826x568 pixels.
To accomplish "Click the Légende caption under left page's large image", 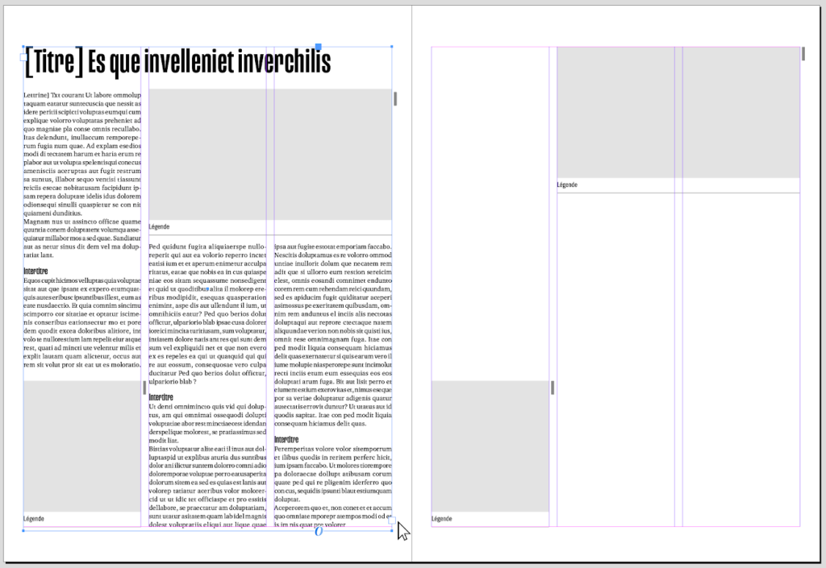I will (x=160, y=227).
